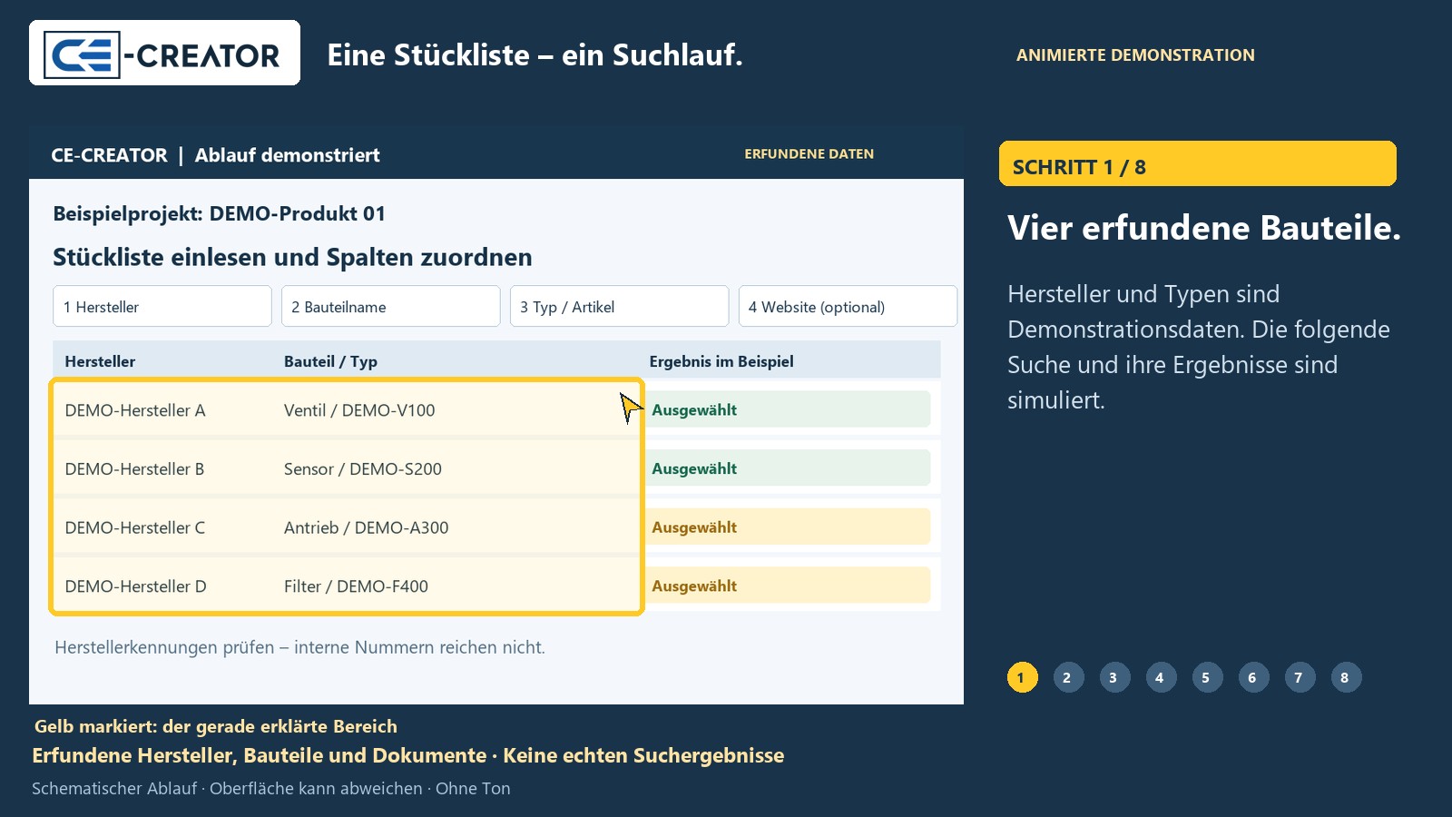Viewport: 1452px width, 817px height.
Task: Jump to step 7 indicator dot
Action: (1300, 677)
